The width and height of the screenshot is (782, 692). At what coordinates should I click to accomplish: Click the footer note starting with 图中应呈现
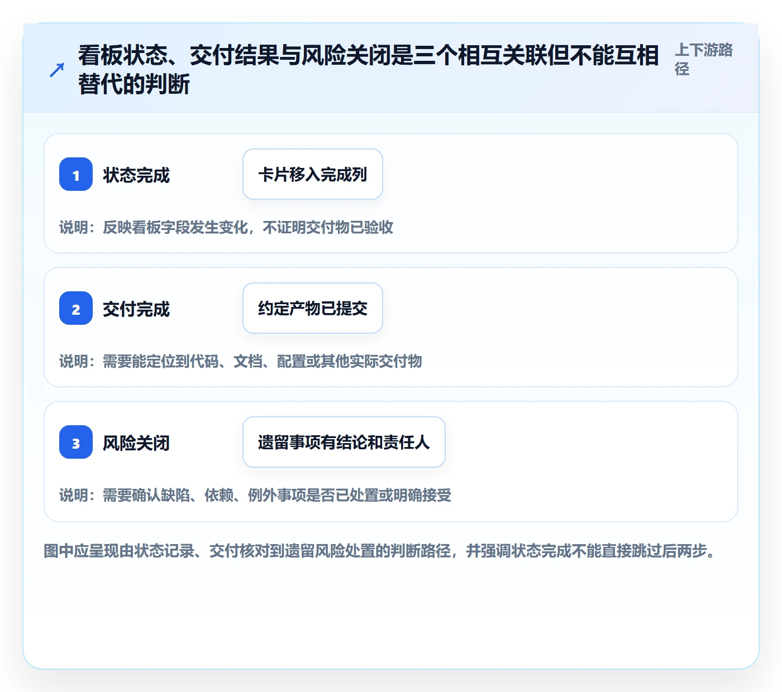[x=380, y=551]
